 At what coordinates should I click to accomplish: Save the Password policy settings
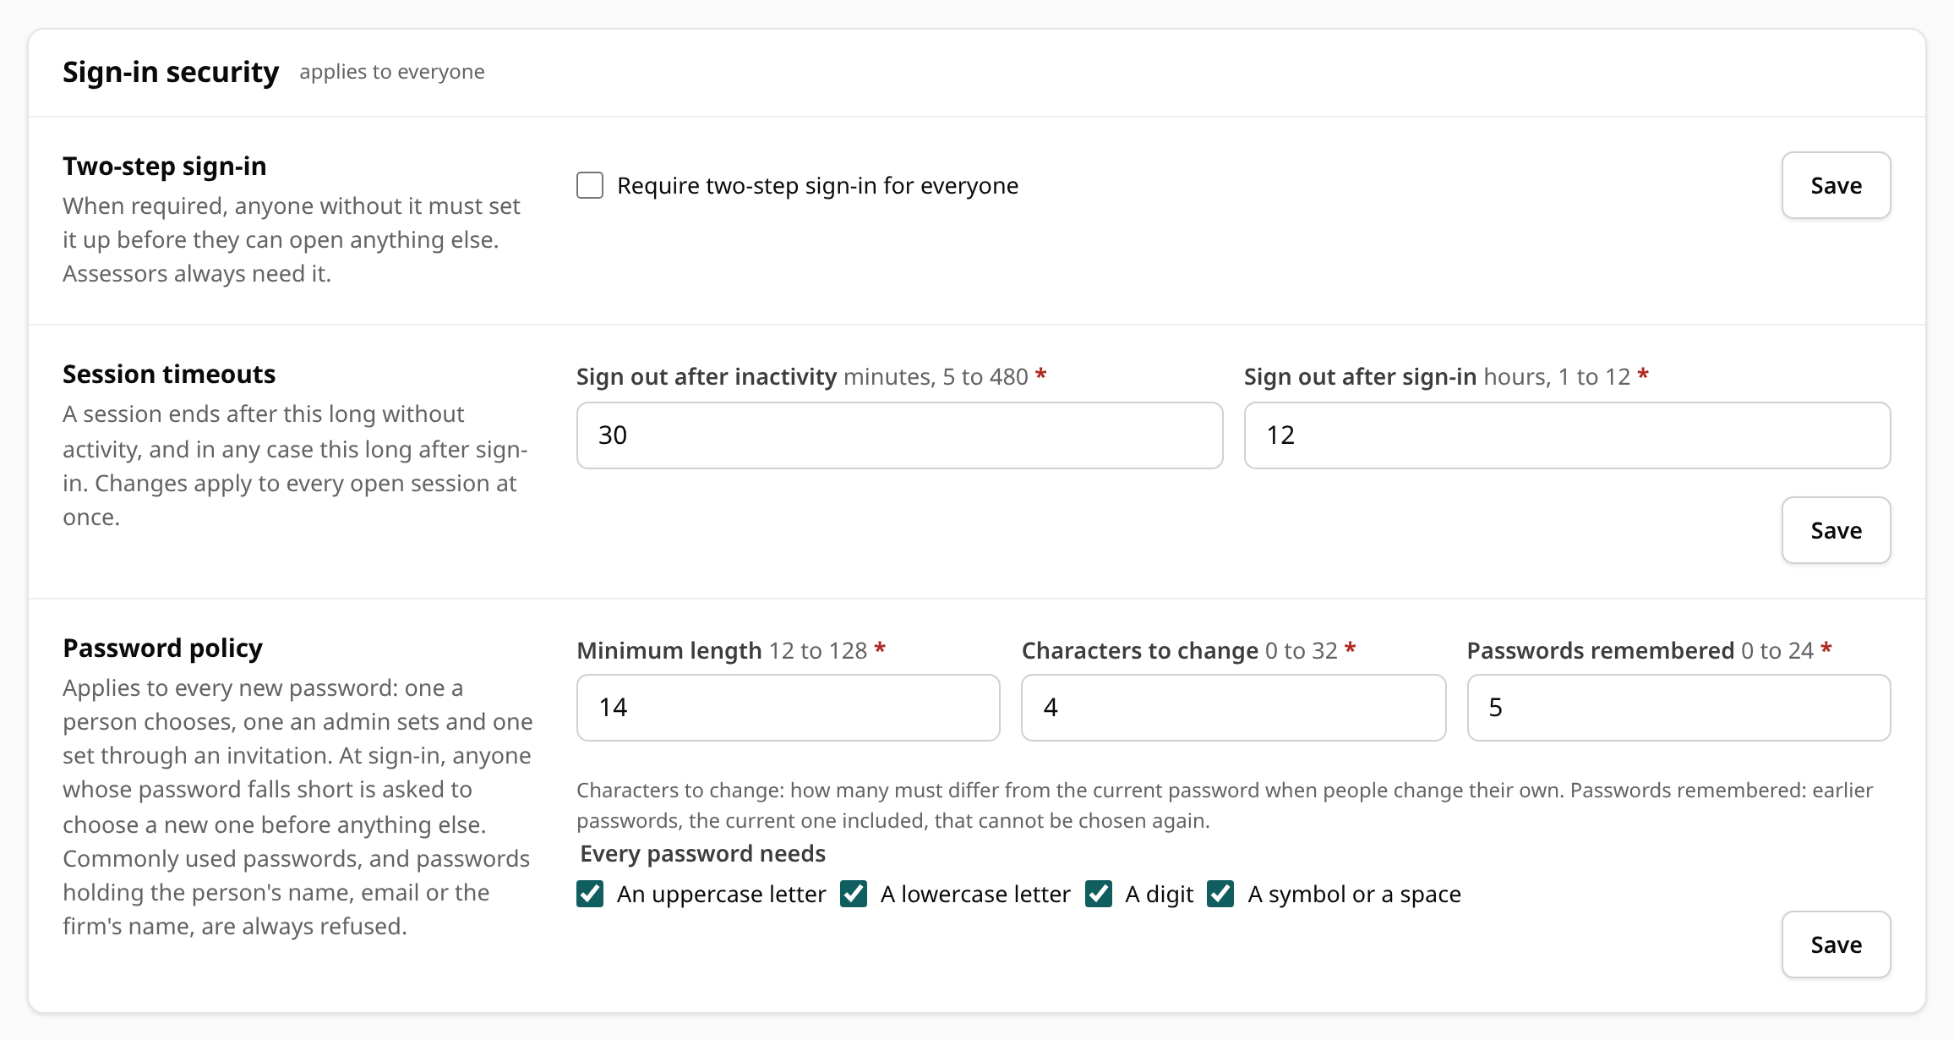point(1836,944)
